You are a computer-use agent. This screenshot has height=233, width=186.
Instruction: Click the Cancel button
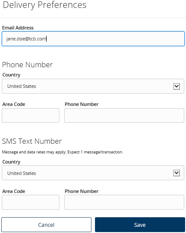46,225
